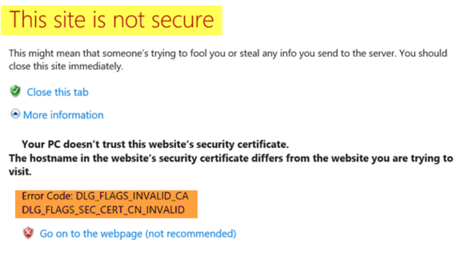Screen dimensions: 468x263
Task: Click the word "visit." under the hostname message
Action: click(x=20, y=172)
